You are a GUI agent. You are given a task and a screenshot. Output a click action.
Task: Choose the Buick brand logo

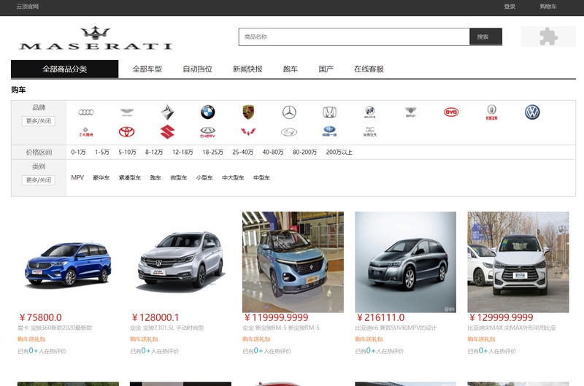[x=370, y=112]
